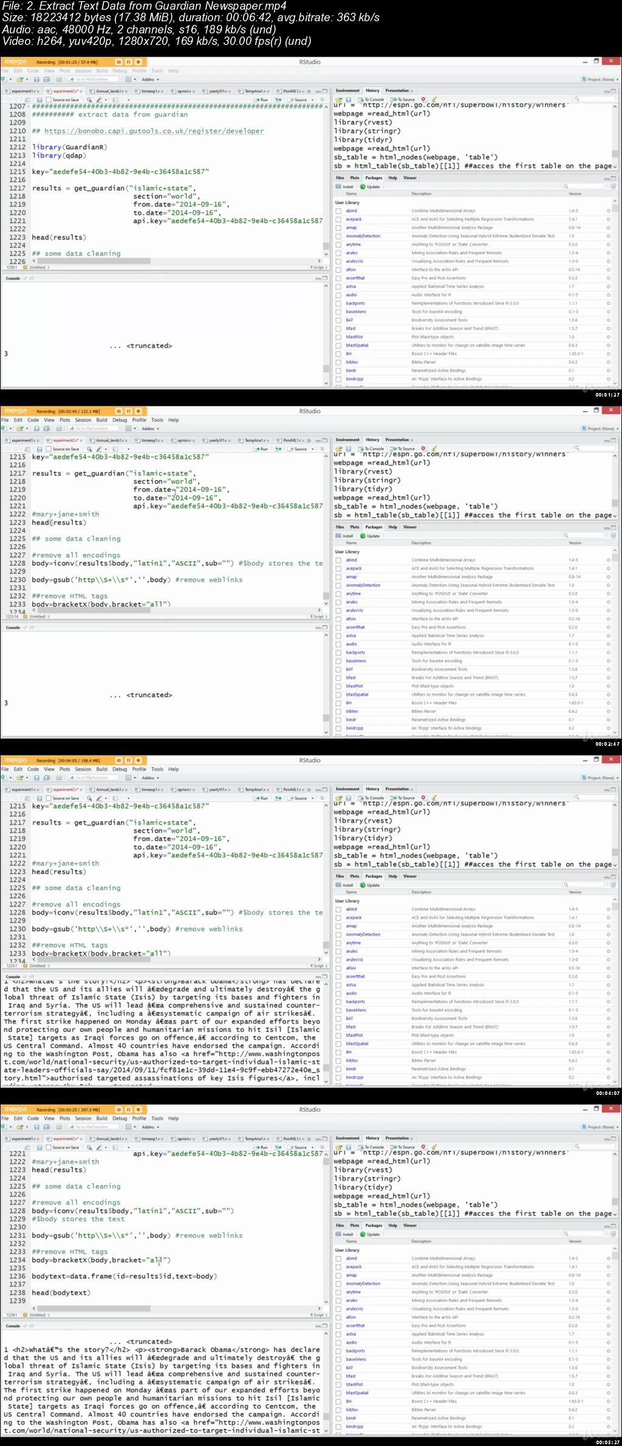Remove abind package icon in frame stamped 00:01:27
Screen dimensions: 622x1446
click(x=608, y=211)
